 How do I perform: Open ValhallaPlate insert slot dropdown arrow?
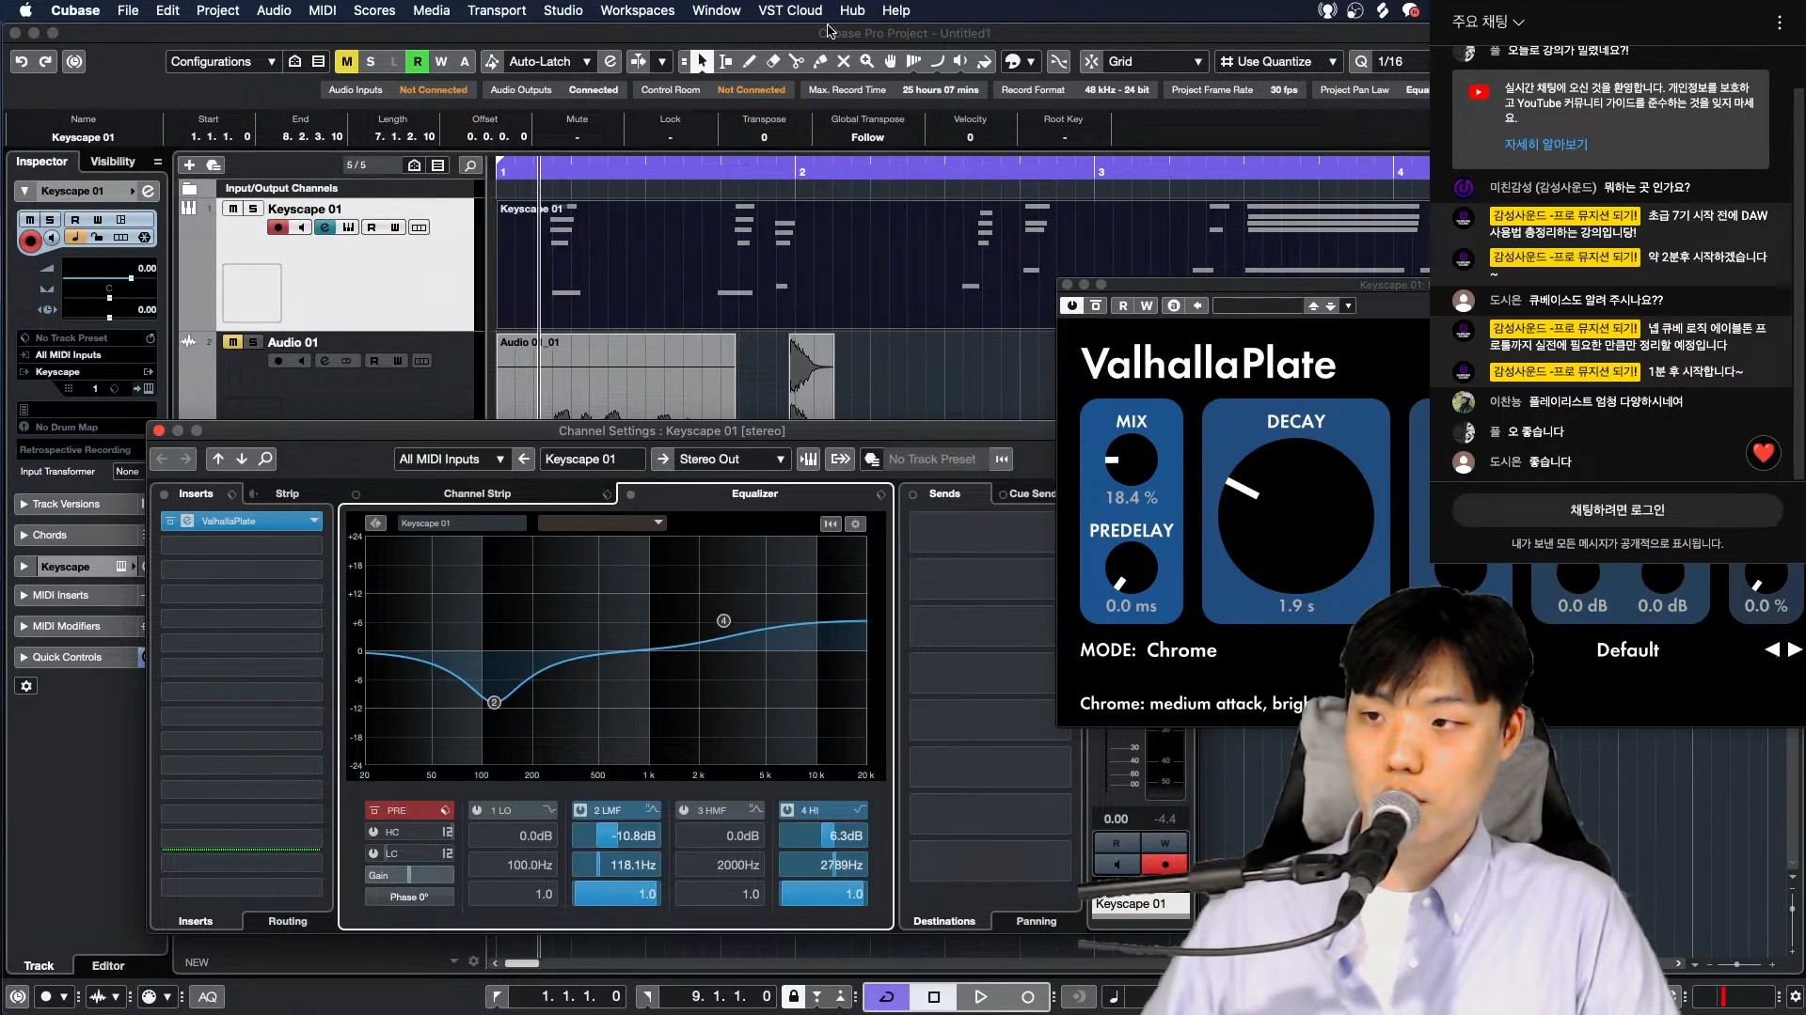[x=314, y=521]
